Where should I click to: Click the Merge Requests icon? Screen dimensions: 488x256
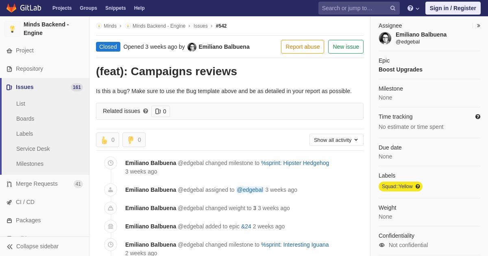pos(9,184)
